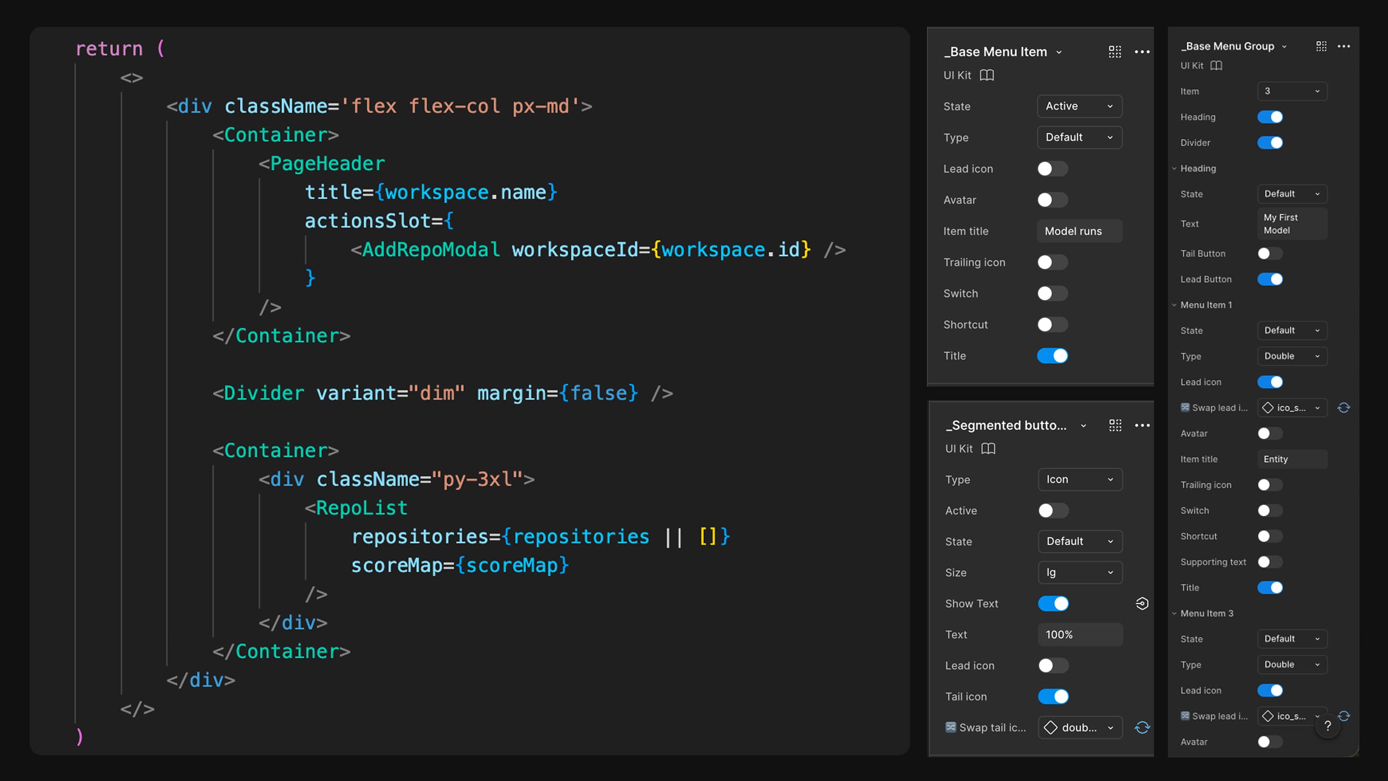Image resolution: width=1388 pixels, height=781 pixels.
Task: Open the UI Kit book icon in Segmented button panel
Action: [x=987, y=448]
